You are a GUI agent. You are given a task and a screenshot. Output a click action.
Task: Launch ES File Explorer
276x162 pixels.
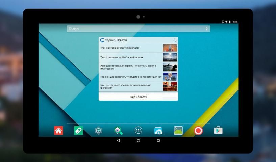point(158,131)
